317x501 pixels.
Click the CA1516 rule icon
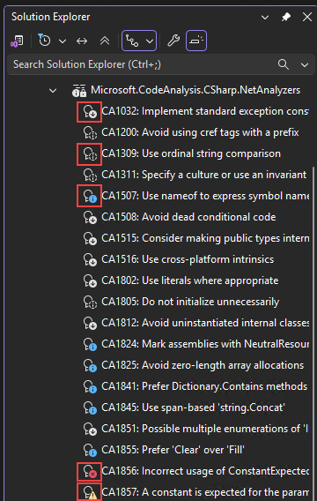[90, 259]
